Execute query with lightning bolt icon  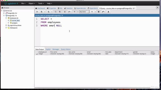point(92,12)
